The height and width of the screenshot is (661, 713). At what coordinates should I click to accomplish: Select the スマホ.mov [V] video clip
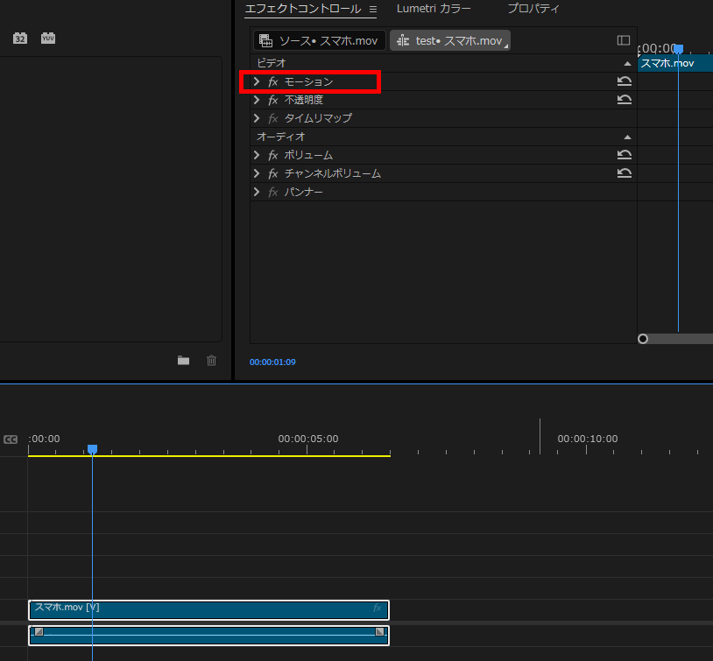point(208,610)
